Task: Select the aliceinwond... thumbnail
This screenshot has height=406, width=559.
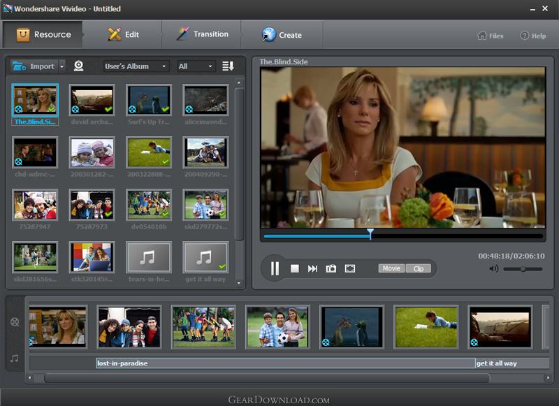Action: [205, 100]
